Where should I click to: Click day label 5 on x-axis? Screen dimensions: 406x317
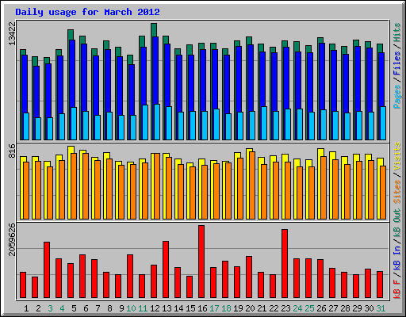(74, 308)
